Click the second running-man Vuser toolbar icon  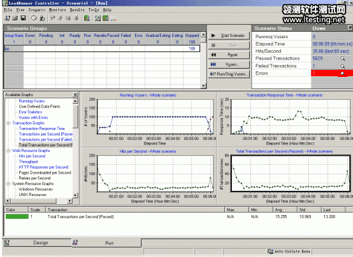pyautogui.click(x=61, y=18)
